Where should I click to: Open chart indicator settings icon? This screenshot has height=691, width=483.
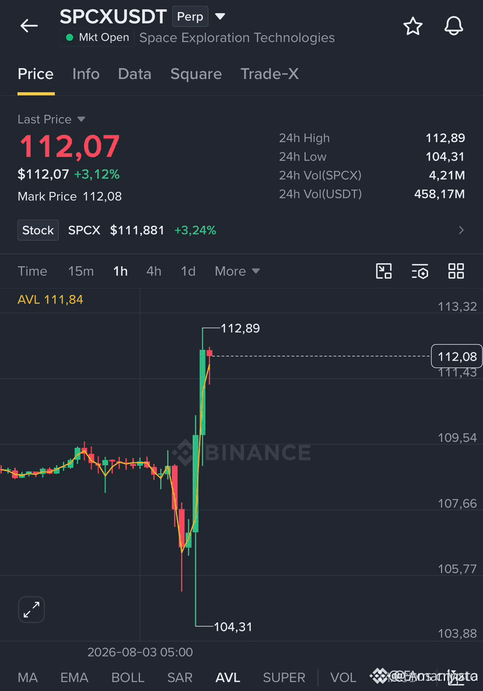pyautogui.click(x=419, y=271)
